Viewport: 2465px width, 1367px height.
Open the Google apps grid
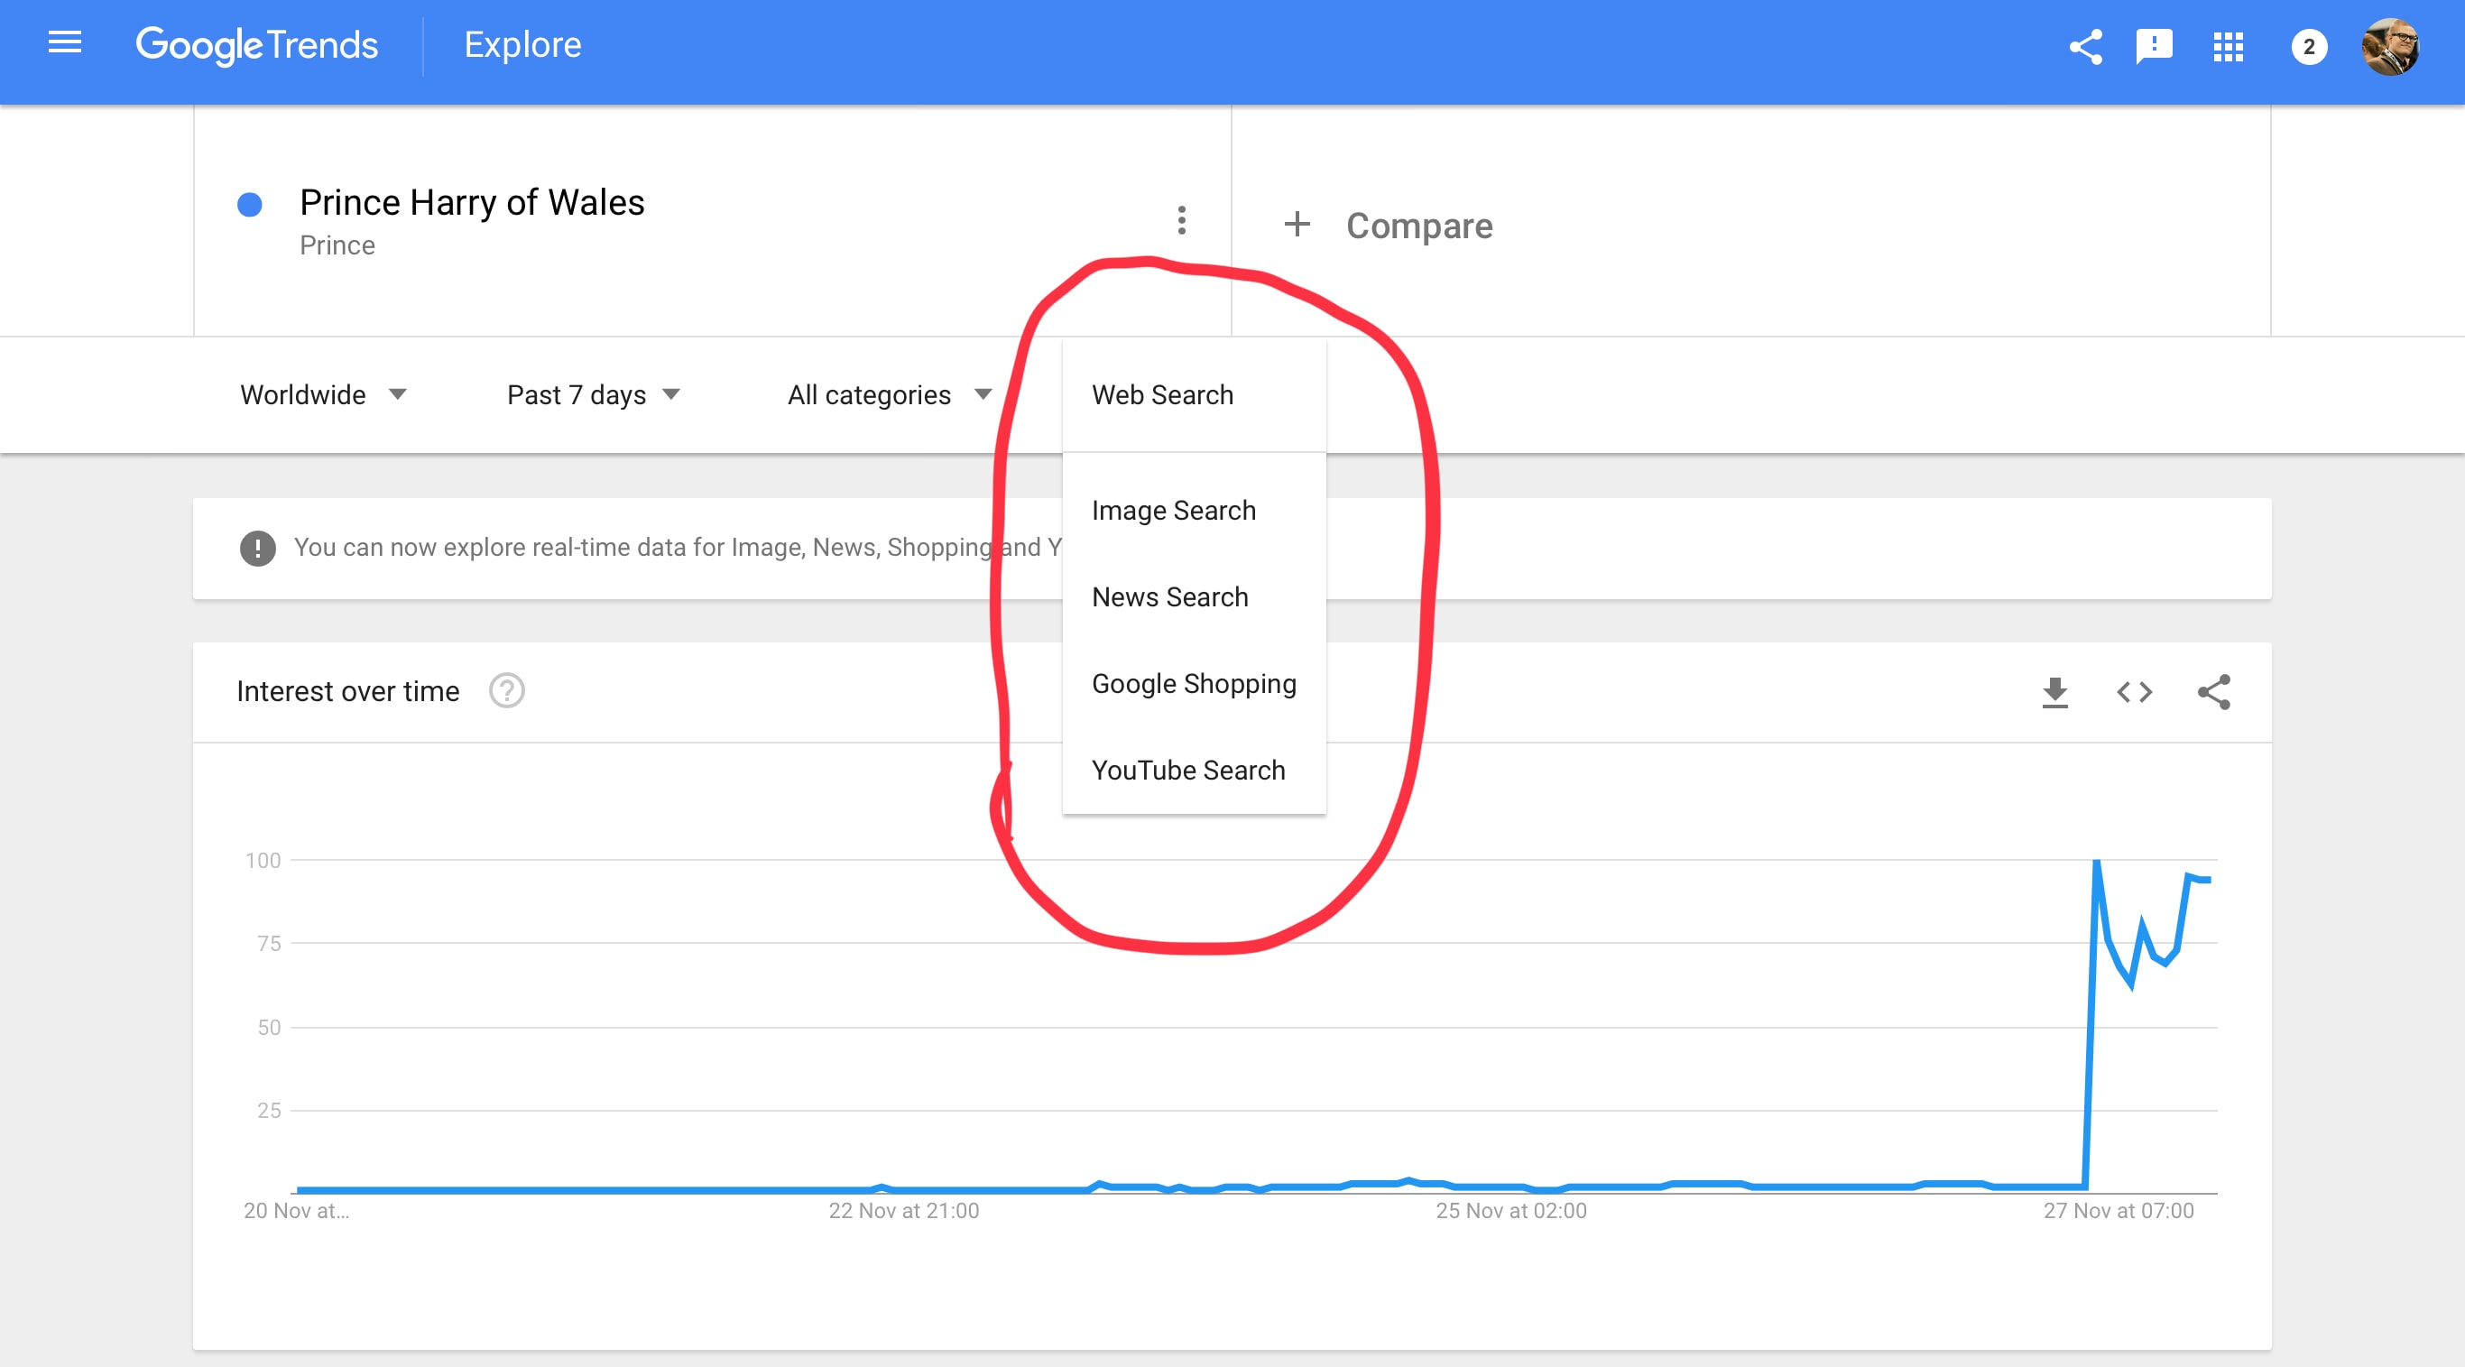point(2228,46)
